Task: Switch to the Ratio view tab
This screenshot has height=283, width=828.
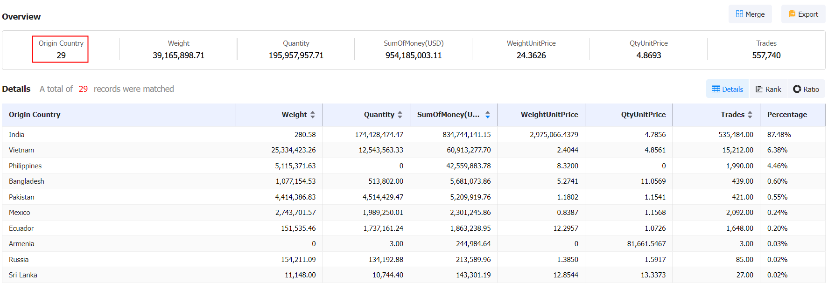Action: click(806, 89)
